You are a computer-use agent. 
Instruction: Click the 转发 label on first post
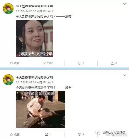(50, 63)
